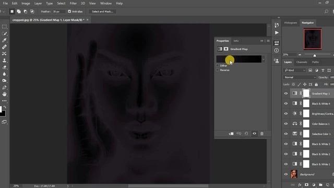Choose Intersect with Selection mode
This screenshot has width=334, height=188.
(x=32, y=11)
